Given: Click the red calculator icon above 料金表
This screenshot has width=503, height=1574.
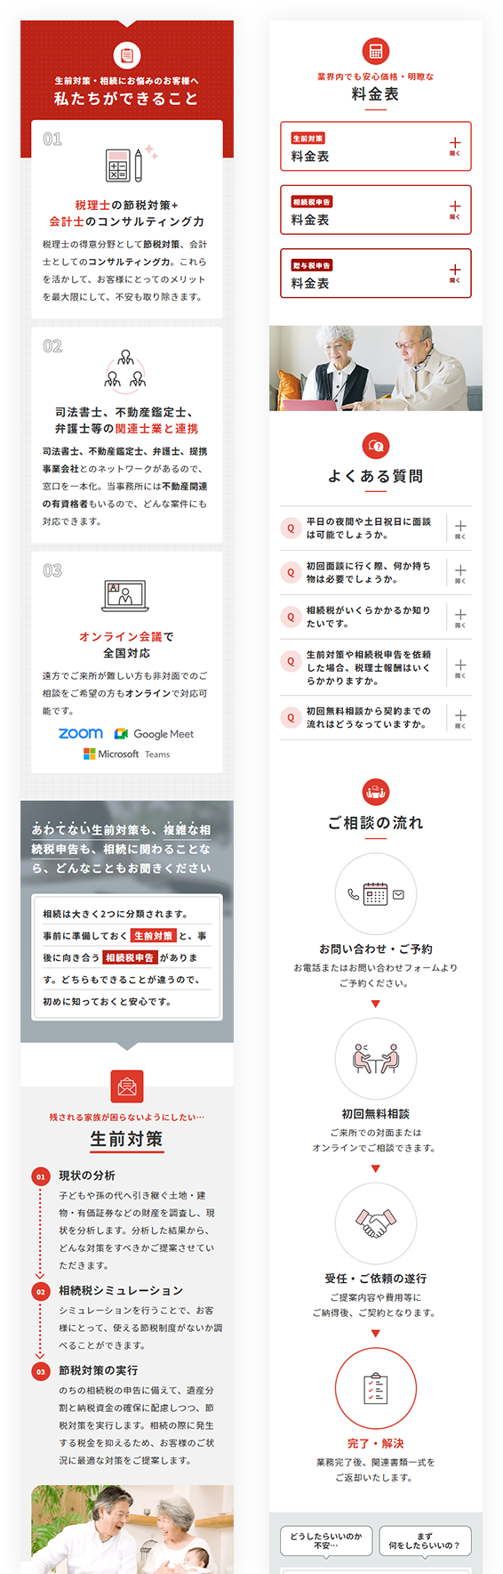Looking at the screenshot, I should [x=376, y=52].
